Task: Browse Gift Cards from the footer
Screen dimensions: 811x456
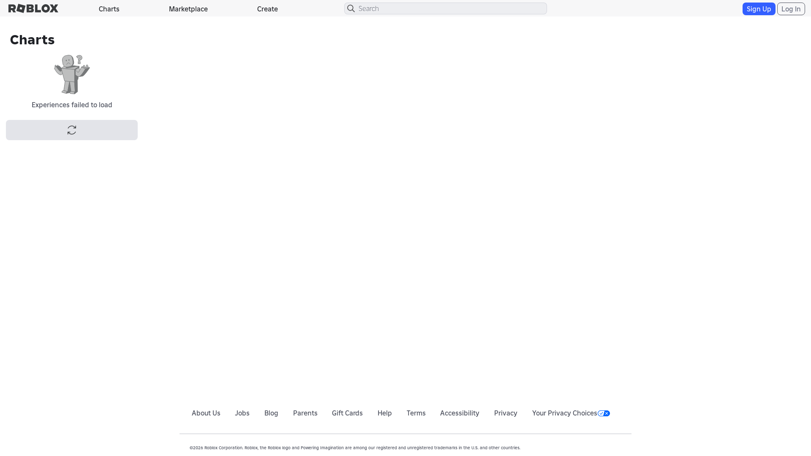Action: click(347, 413)
